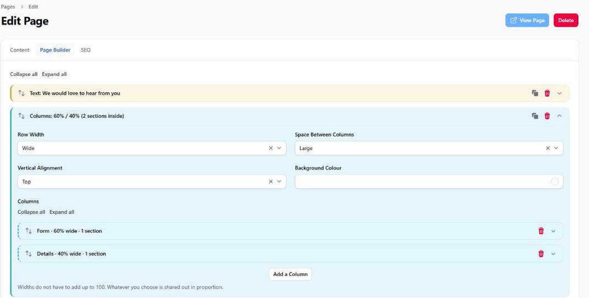
Task: Click reorder arrows on the Form column
Action: (x=29, y=231)
